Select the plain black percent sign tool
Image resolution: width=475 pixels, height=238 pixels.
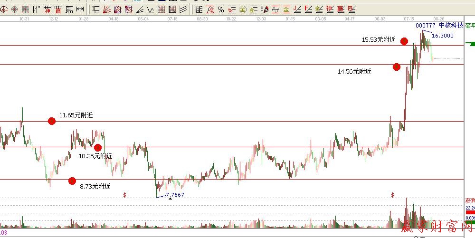pyautogui.click(x=221, y=10)
